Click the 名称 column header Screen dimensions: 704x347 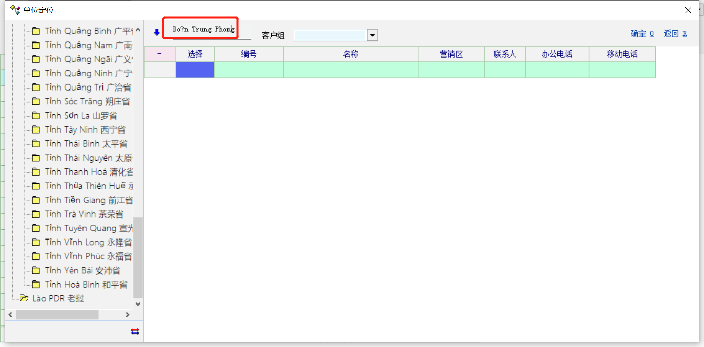click(x=350, y=54)
